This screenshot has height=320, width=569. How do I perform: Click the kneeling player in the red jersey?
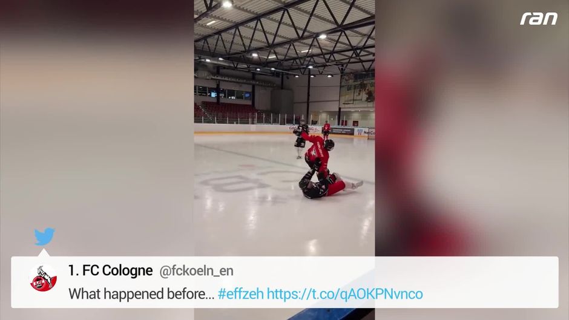pyautogui.click(x=318, y=152)
